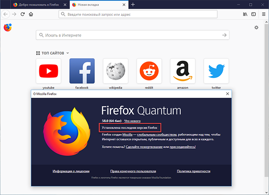Collapse the 'Топ сайтов' section chevron
This screenshot has height=195, width=269.
(x=67, y=53)
